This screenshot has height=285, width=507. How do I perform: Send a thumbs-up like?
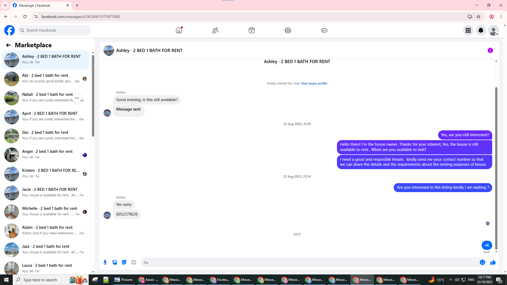click(x=493, y=262)
